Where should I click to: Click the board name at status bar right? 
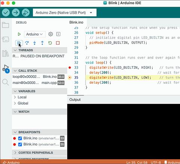172,162
